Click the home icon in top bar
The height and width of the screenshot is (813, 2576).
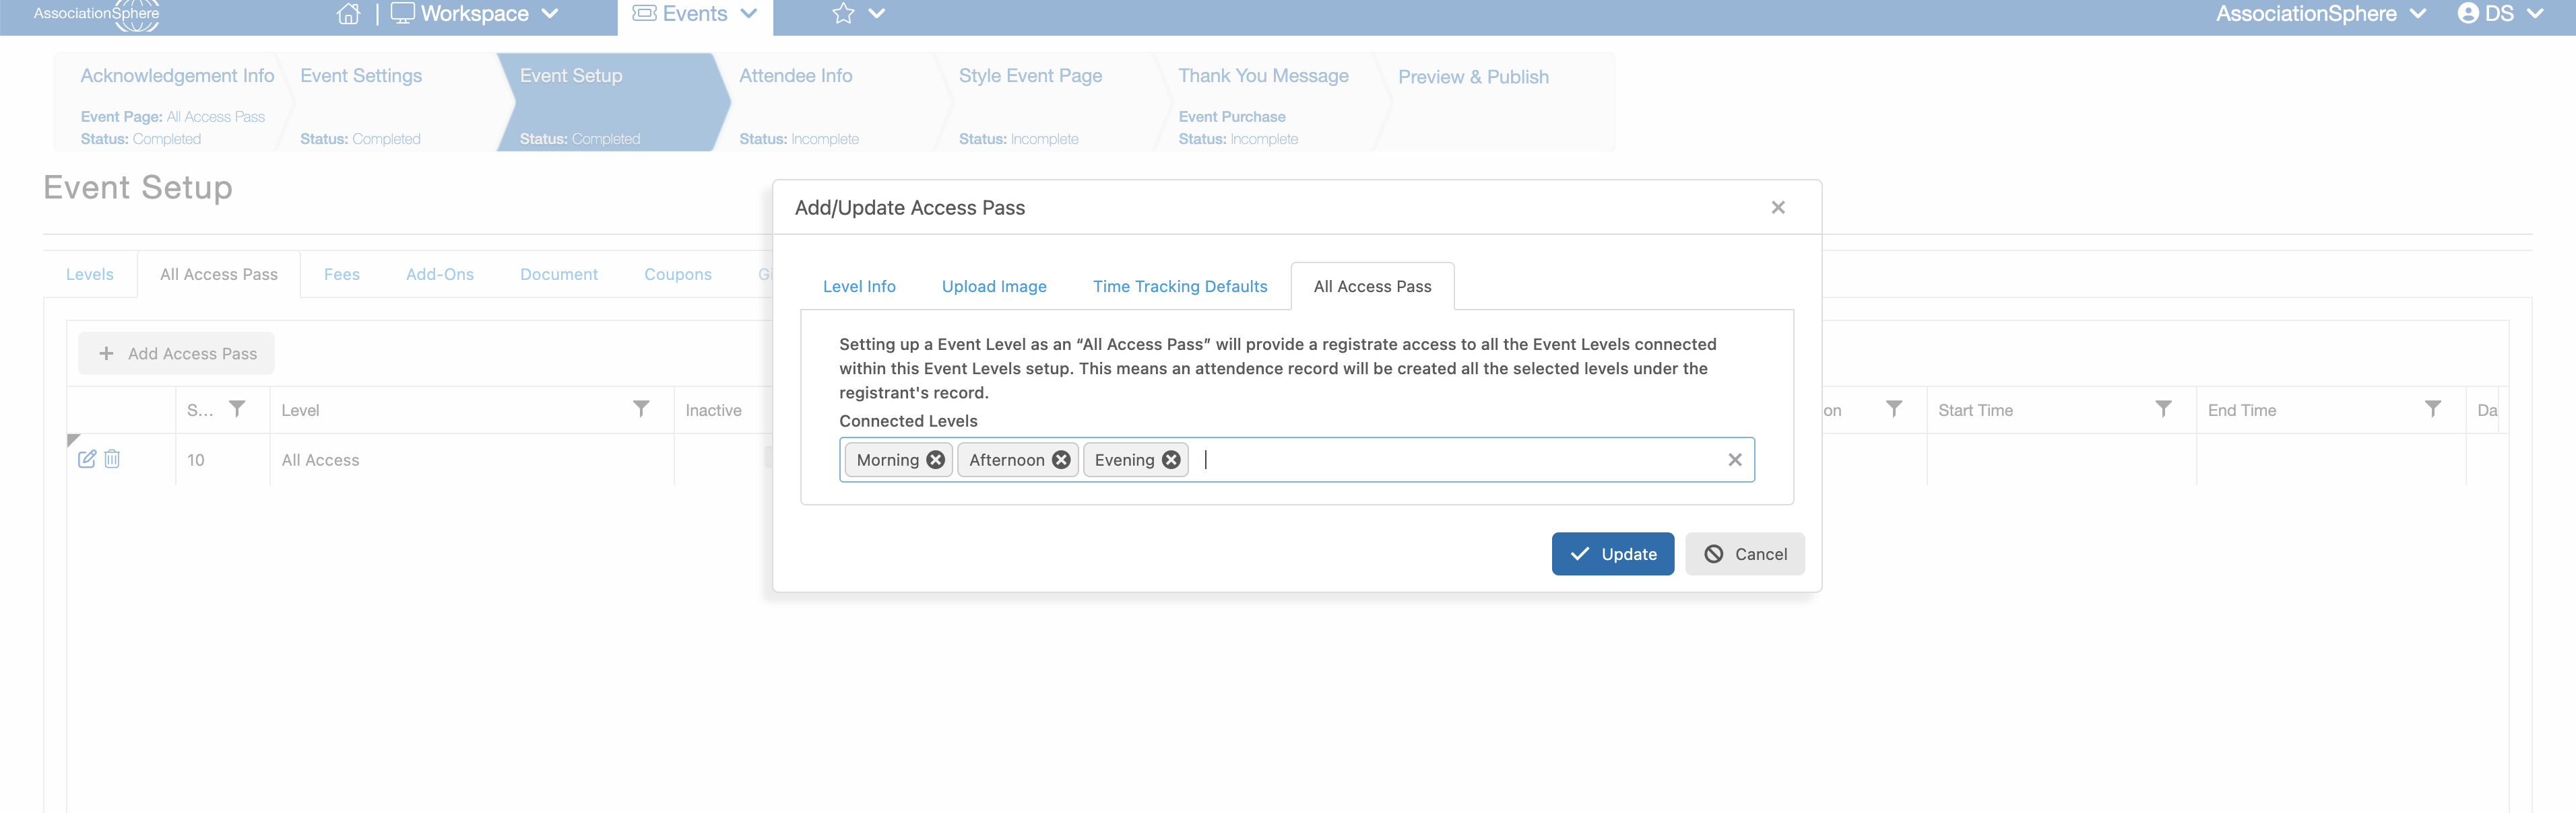(348, 14)
